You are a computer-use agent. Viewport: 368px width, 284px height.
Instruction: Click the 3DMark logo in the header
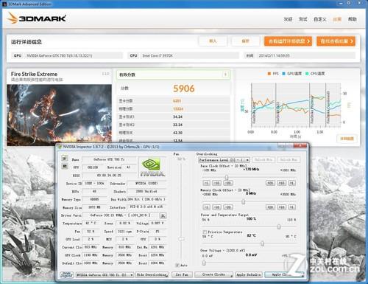point(36,18)
